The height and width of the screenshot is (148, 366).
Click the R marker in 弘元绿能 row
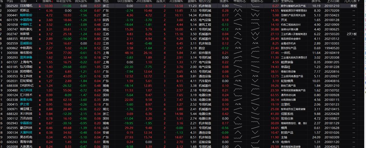(40, 67)
